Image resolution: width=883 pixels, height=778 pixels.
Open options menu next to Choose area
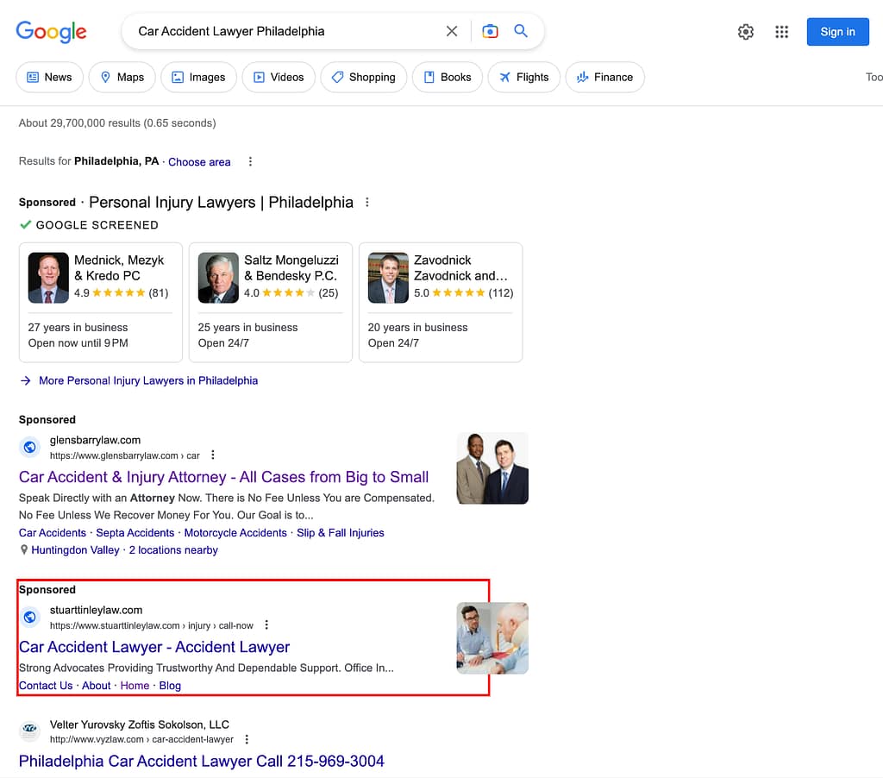(x=251, y=161)
